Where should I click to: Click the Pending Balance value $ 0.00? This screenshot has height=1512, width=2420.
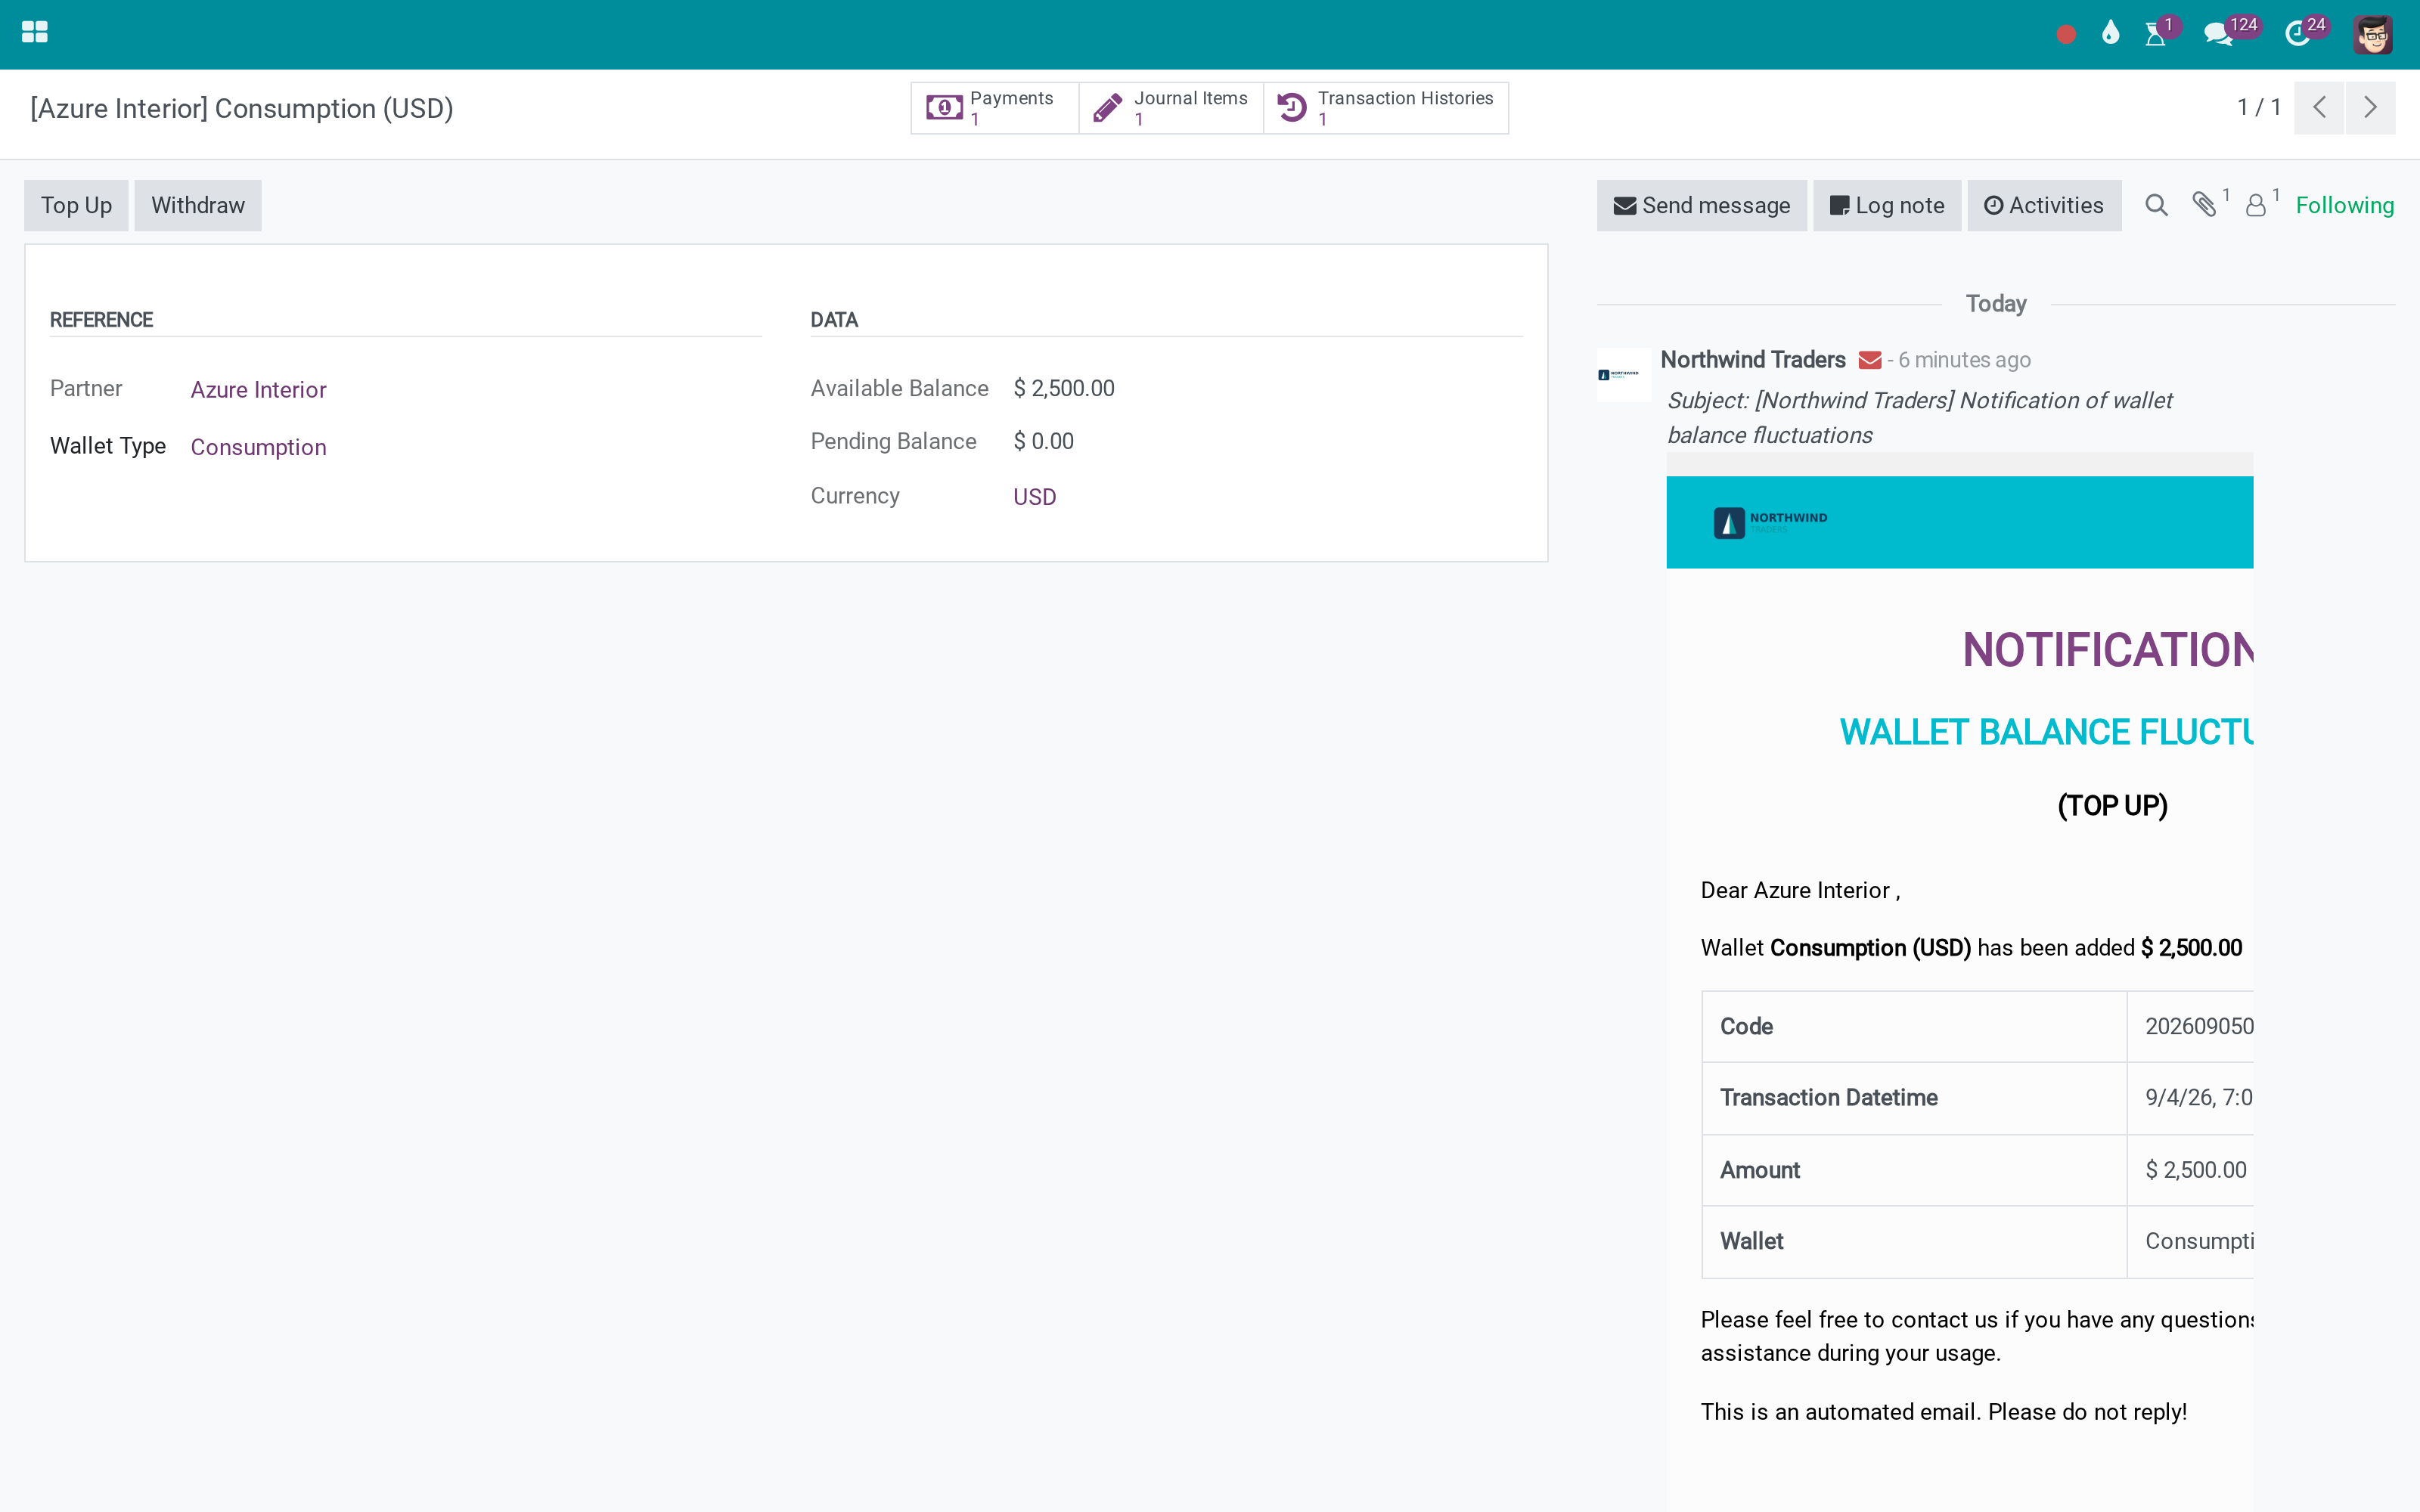tap(1043, 441)
